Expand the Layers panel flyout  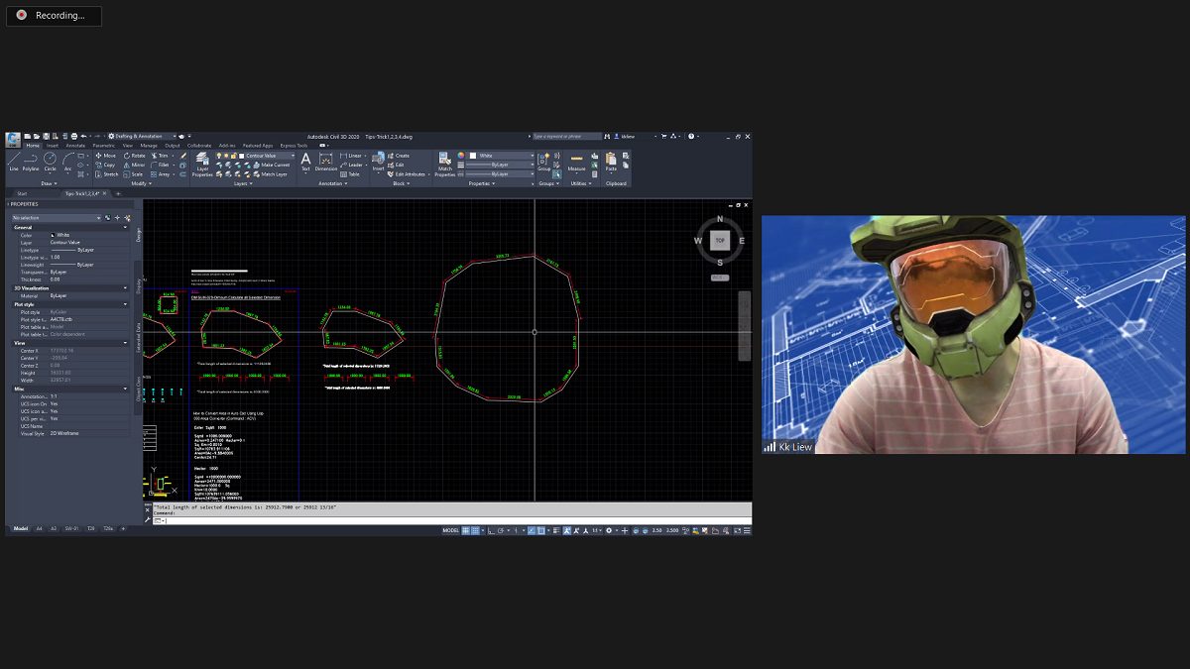245,183
